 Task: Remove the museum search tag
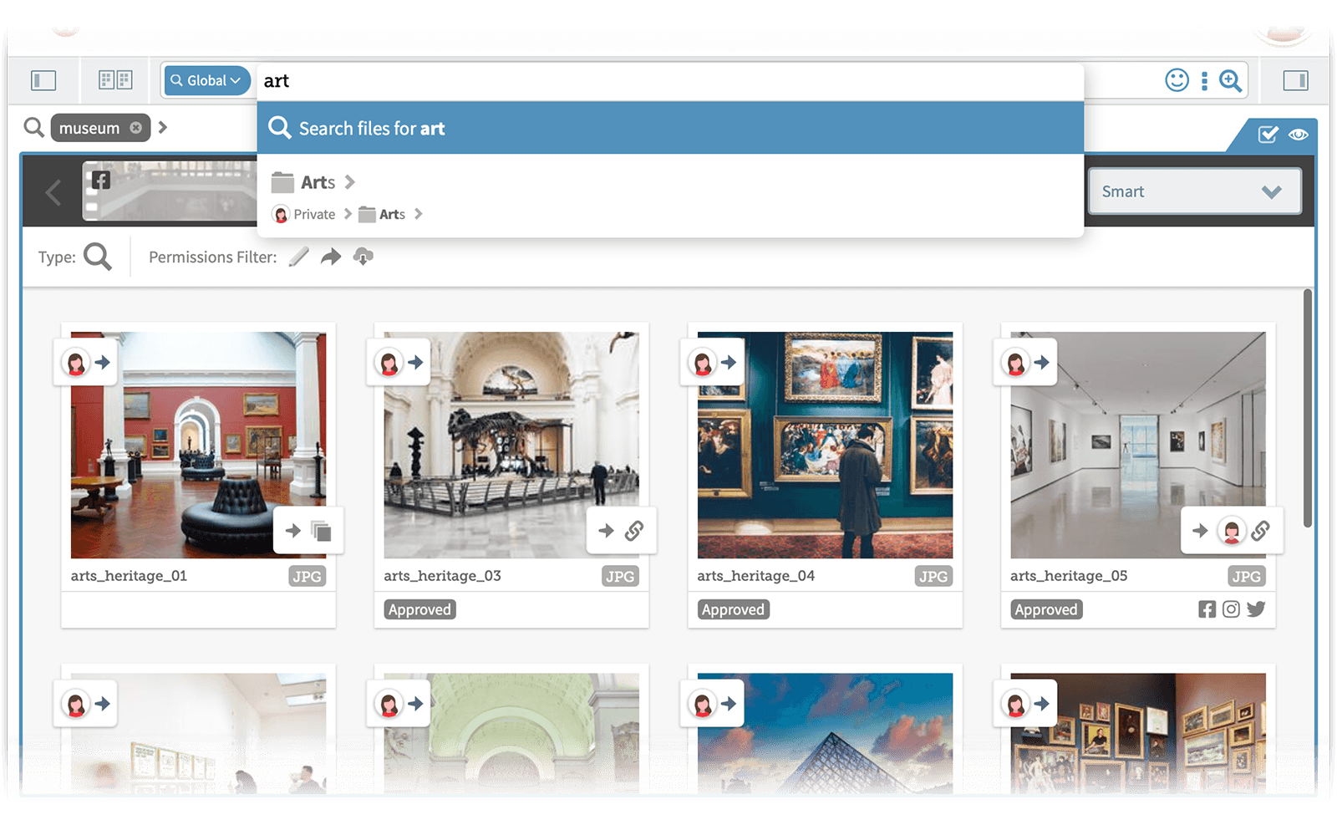(136, 128)
